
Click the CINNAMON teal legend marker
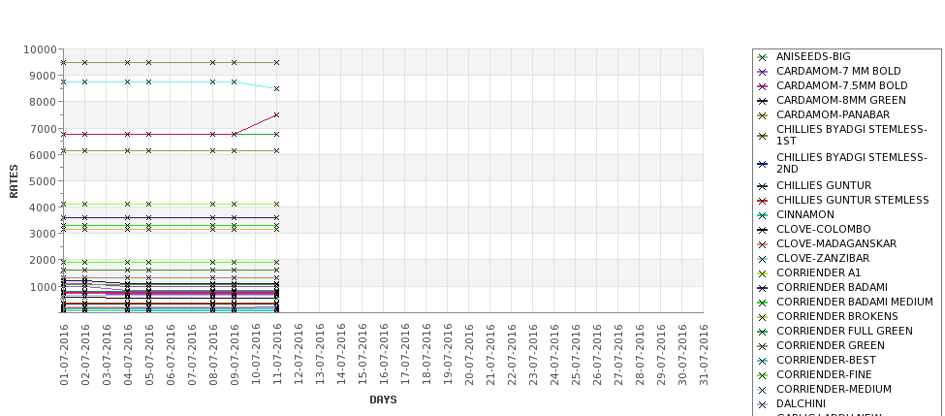[x=763, y=215]
